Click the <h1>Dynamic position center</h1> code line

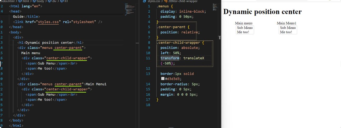(50, 42)
